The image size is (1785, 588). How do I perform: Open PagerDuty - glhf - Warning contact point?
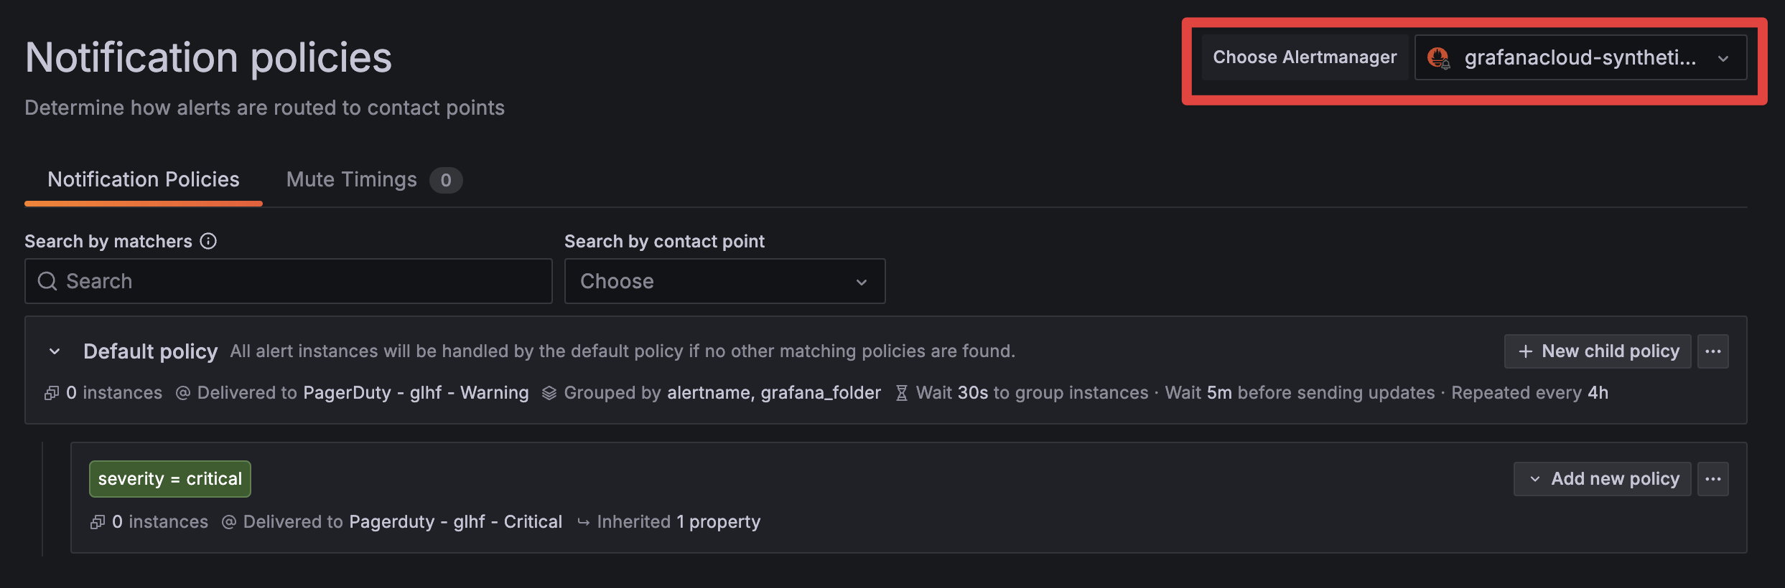416,393
